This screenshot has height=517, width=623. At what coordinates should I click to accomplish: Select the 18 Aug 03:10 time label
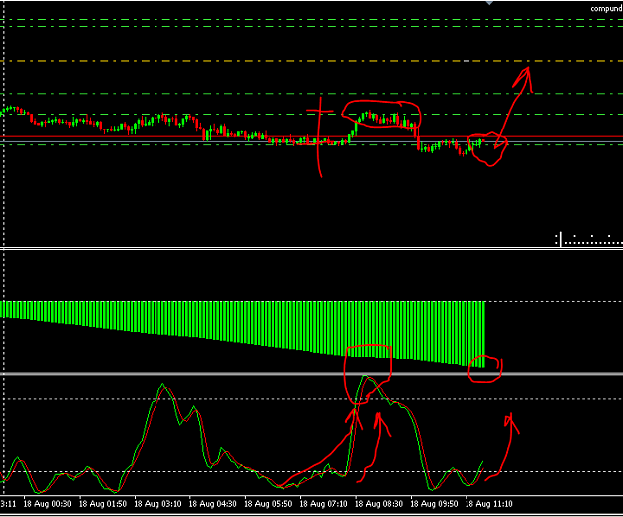tap(157, 504)
